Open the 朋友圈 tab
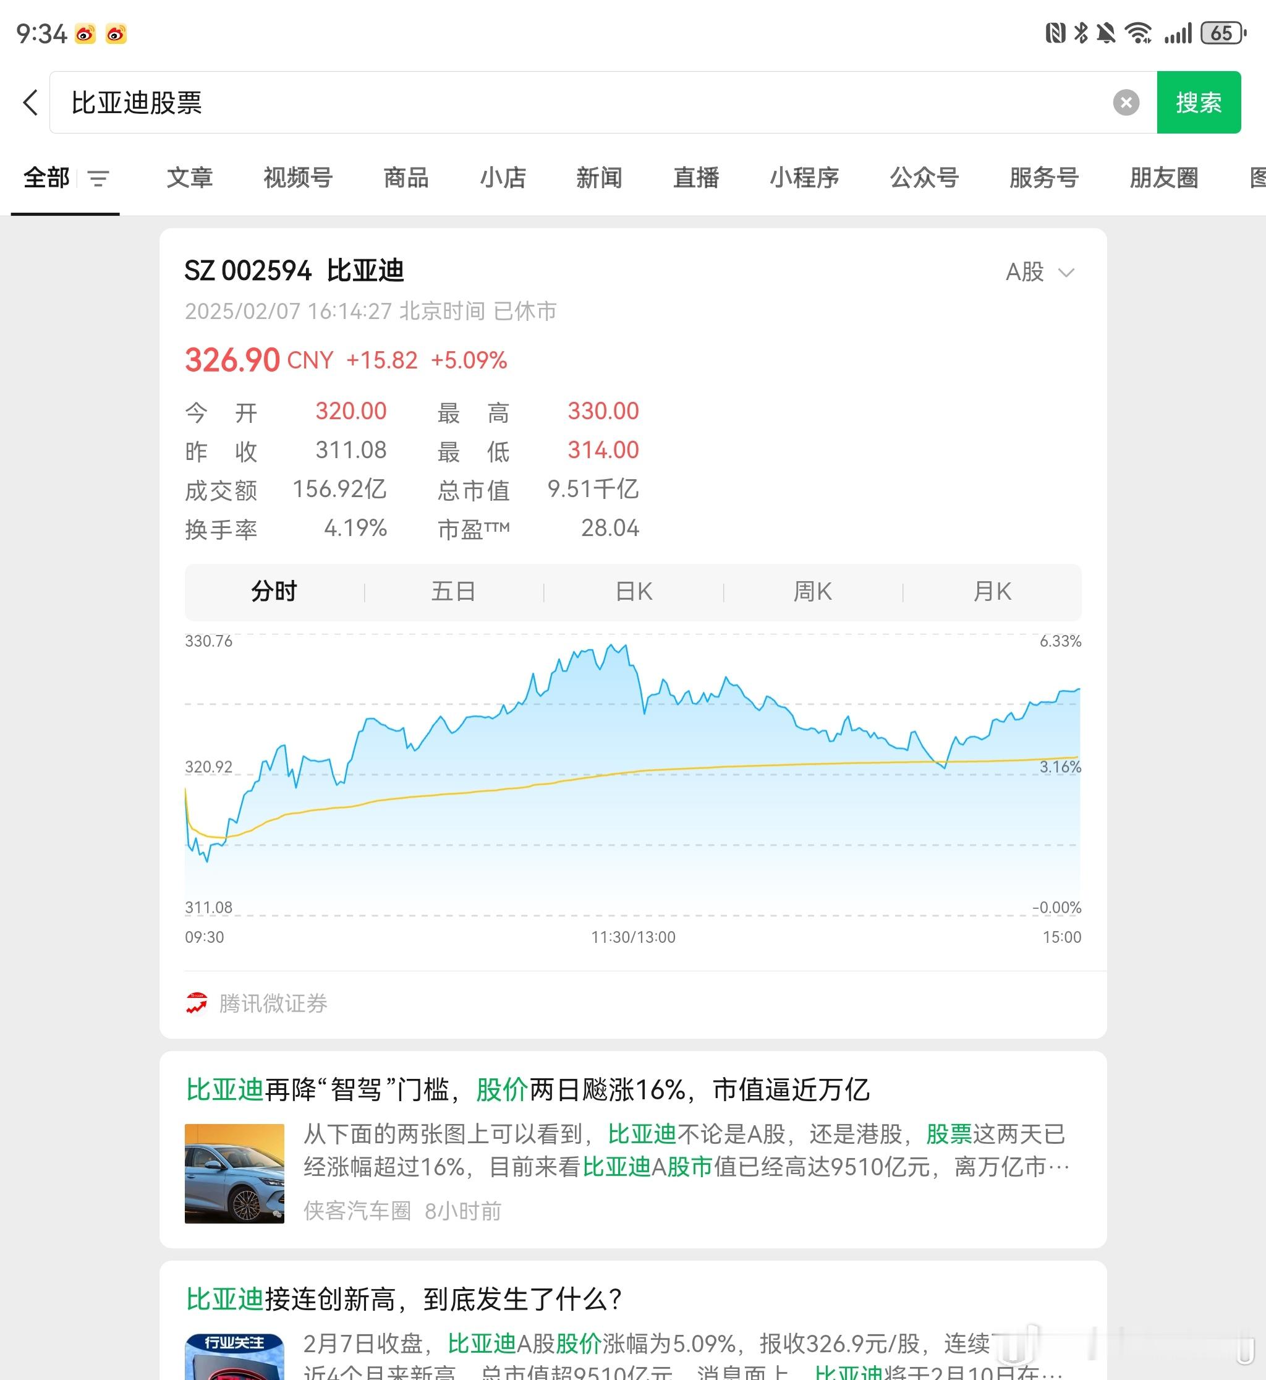The image size is (1266, 1380). pos(1164,178)
